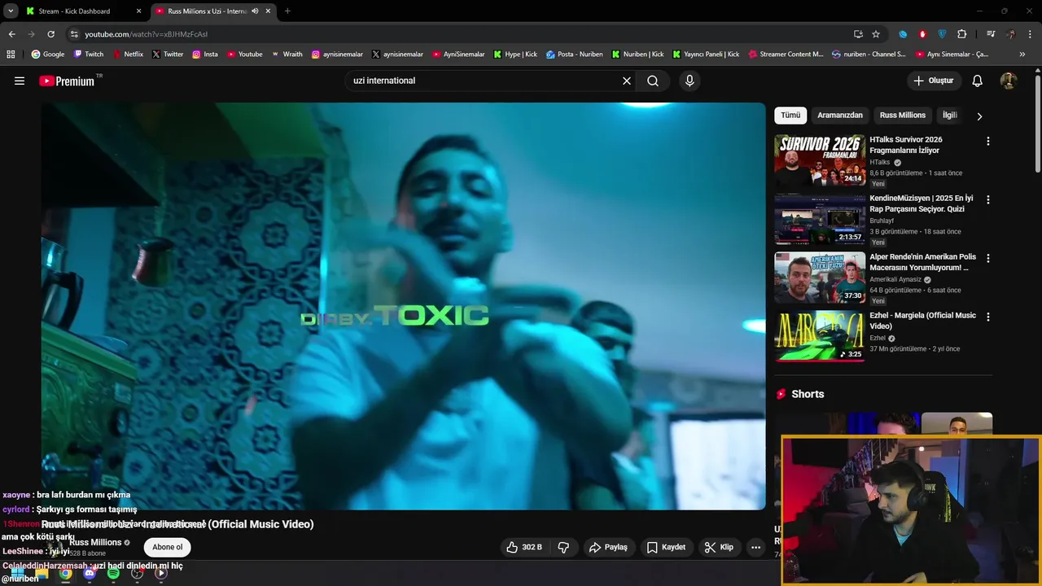Open the Windows Start menu
Viewport: 1042px width, 586px height.
click(17, 573)
